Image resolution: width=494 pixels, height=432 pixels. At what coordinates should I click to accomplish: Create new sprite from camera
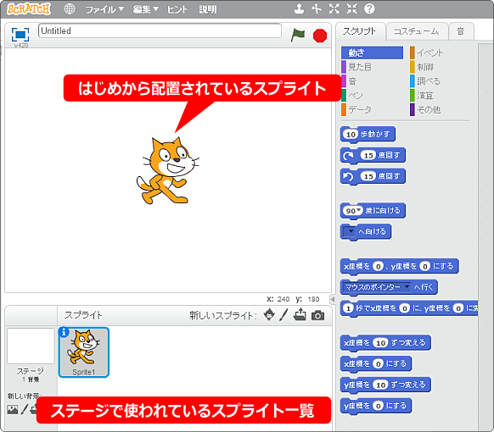click(x=317, y=315)
